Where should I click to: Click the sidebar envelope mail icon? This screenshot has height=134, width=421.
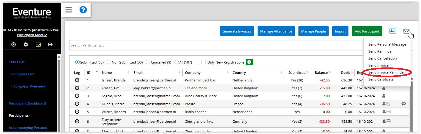[x=38, y=45]
